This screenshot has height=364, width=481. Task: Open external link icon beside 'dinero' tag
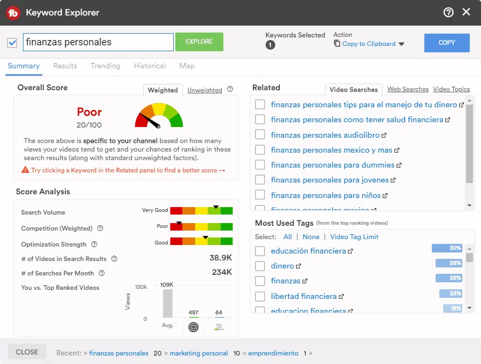point(298,266)
